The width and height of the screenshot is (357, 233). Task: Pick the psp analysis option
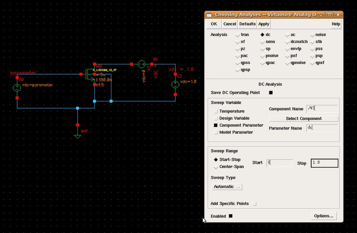pos(312,56)
